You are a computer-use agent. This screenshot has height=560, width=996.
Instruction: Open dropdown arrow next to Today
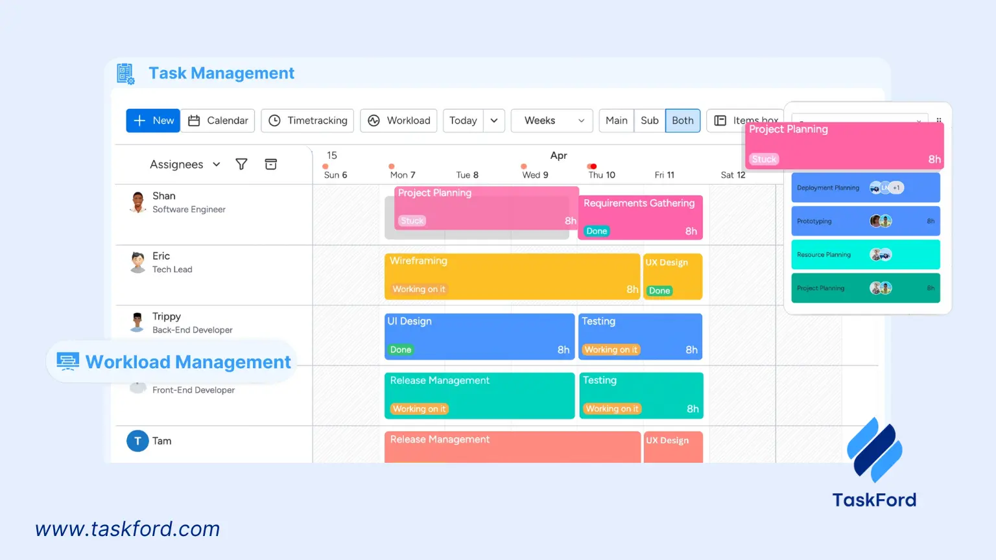[x=494, y=121]
